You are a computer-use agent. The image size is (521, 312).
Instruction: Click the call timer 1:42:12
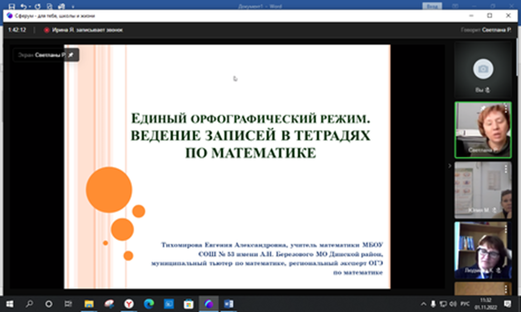click(17, 30)
